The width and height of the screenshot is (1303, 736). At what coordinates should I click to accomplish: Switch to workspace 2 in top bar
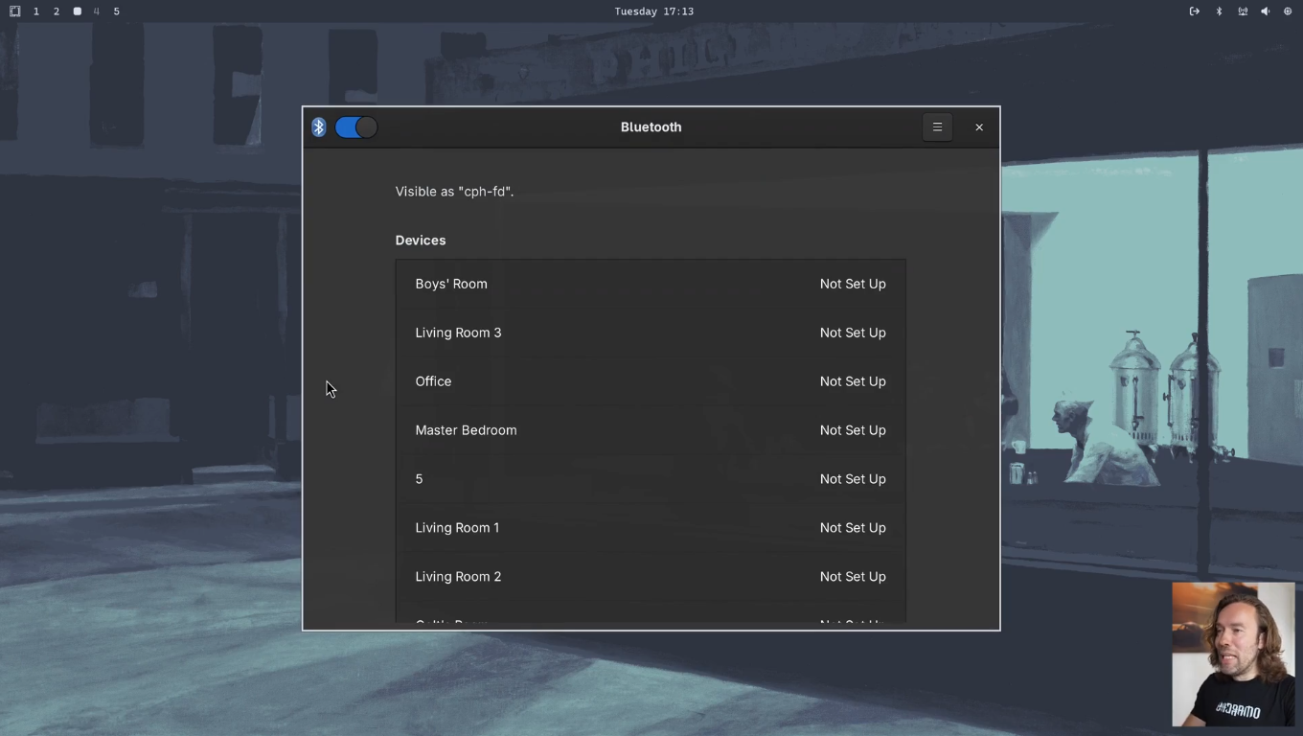point(57,11)
